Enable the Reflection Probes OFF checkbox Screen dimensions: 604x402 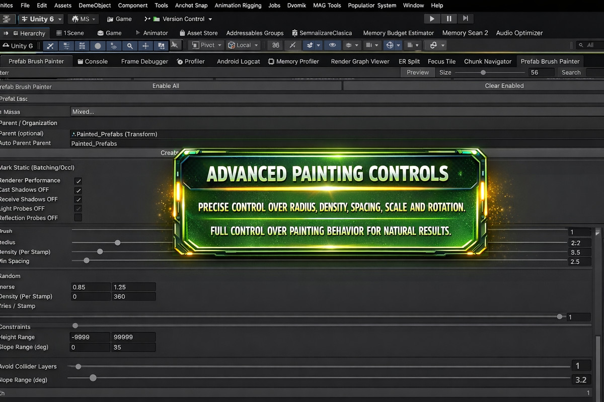tap(78, 218)
